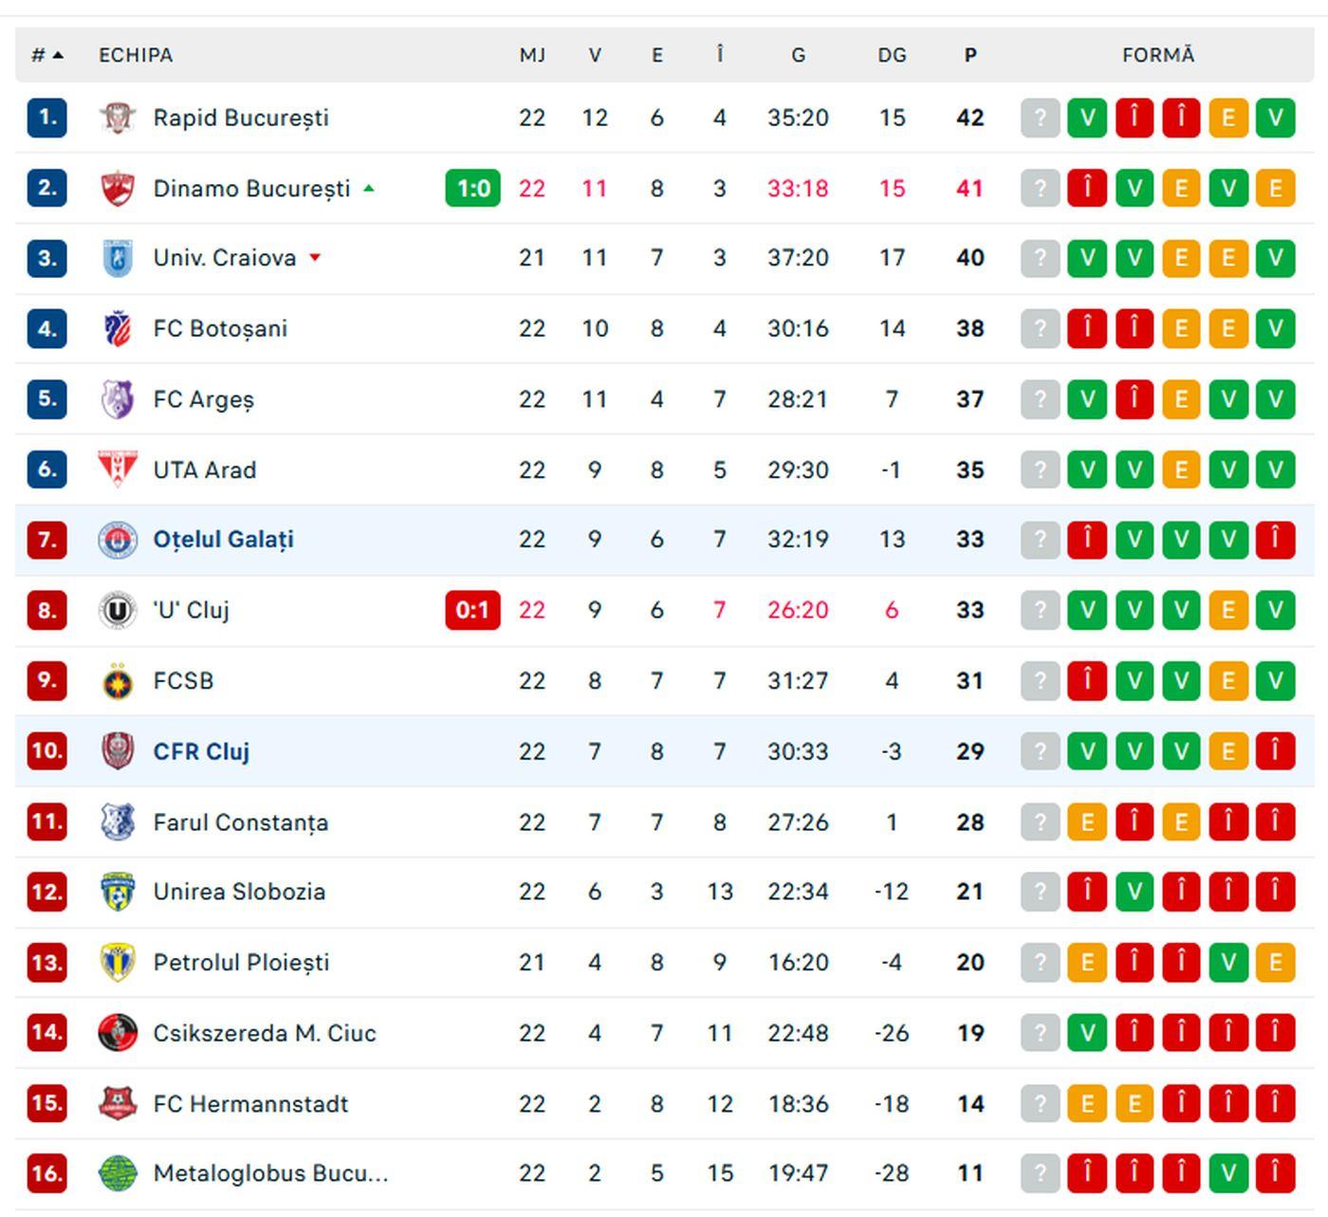Image resolution: width=1328 pixels, height=1217 pixels.
Task: Sort standings by the DG column header
Action: (892, 55)
